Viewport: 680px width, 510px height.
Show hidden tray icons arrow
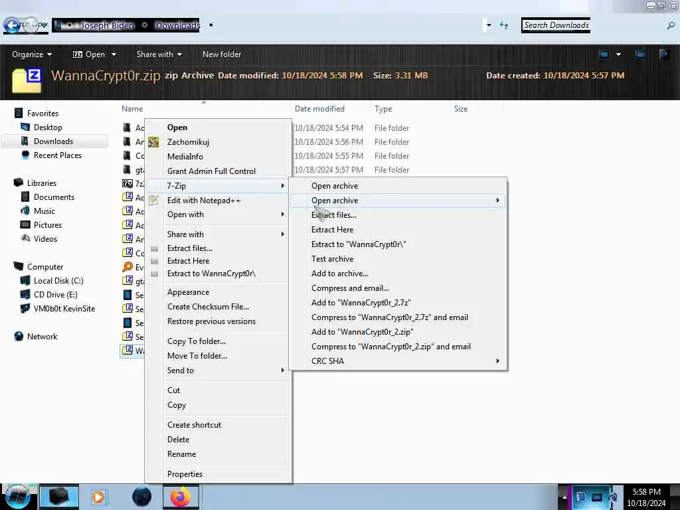564,497
